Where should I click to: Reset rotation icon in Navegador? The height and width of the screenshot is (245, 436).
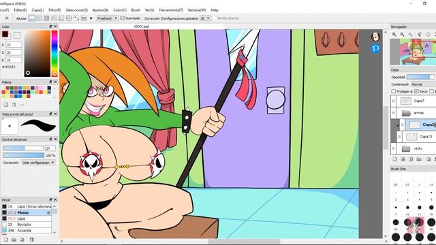429,35
